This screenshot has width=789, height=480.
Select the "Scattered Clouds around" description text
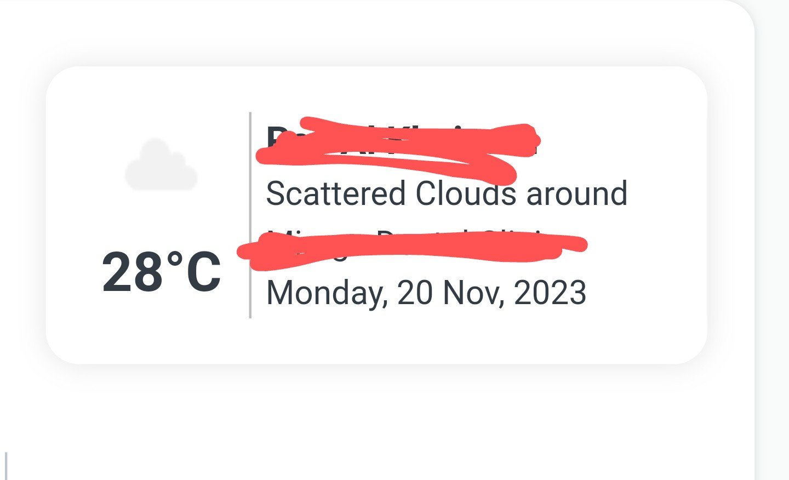tap(447, 193)
